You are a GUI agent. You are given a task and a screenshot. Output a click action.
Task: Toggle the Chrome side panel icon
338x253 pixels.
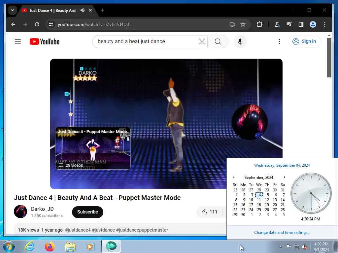(301, 24)
